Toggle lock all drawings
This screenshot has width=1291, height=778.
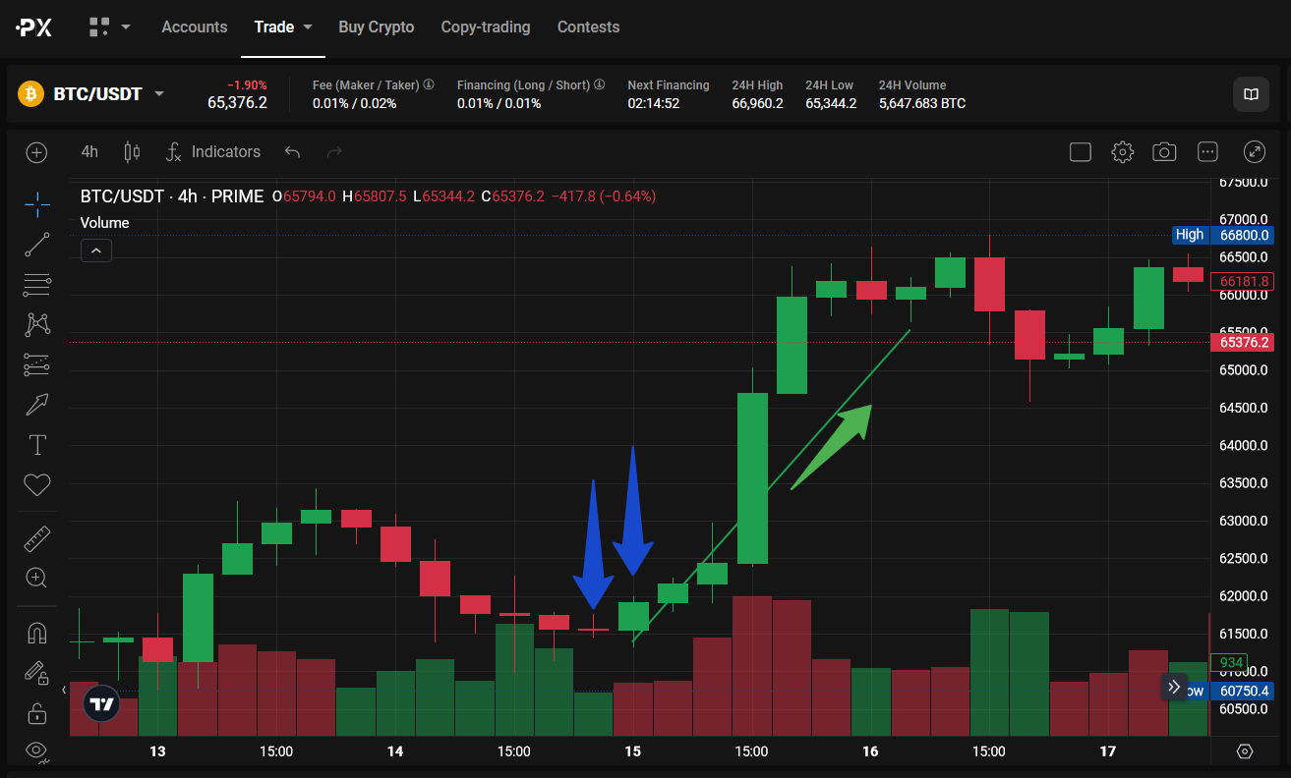[37, 713]
